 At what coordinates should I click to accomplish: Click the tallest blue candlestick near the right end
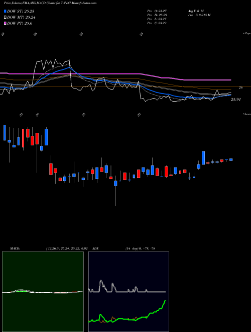pos(203,158)
